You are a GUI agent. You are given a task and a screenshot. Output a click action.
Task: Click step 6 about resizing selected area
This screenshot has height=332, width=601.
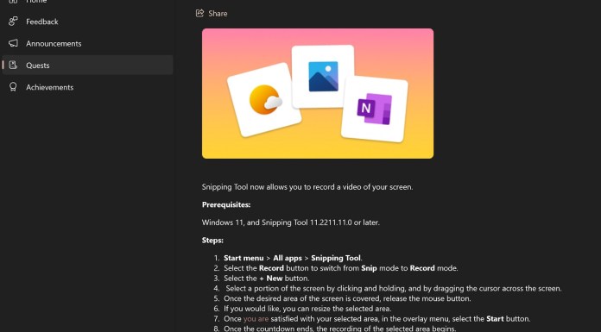pyautogui.click(x=307, y=308)
